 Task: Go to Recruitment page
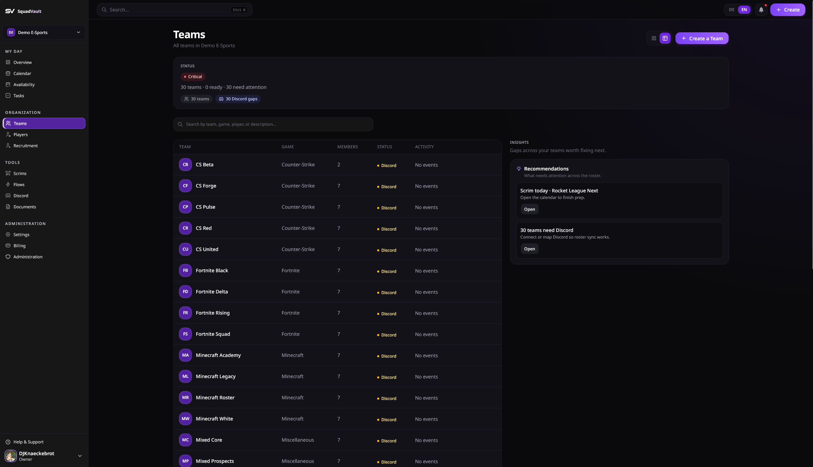point(44,145)
